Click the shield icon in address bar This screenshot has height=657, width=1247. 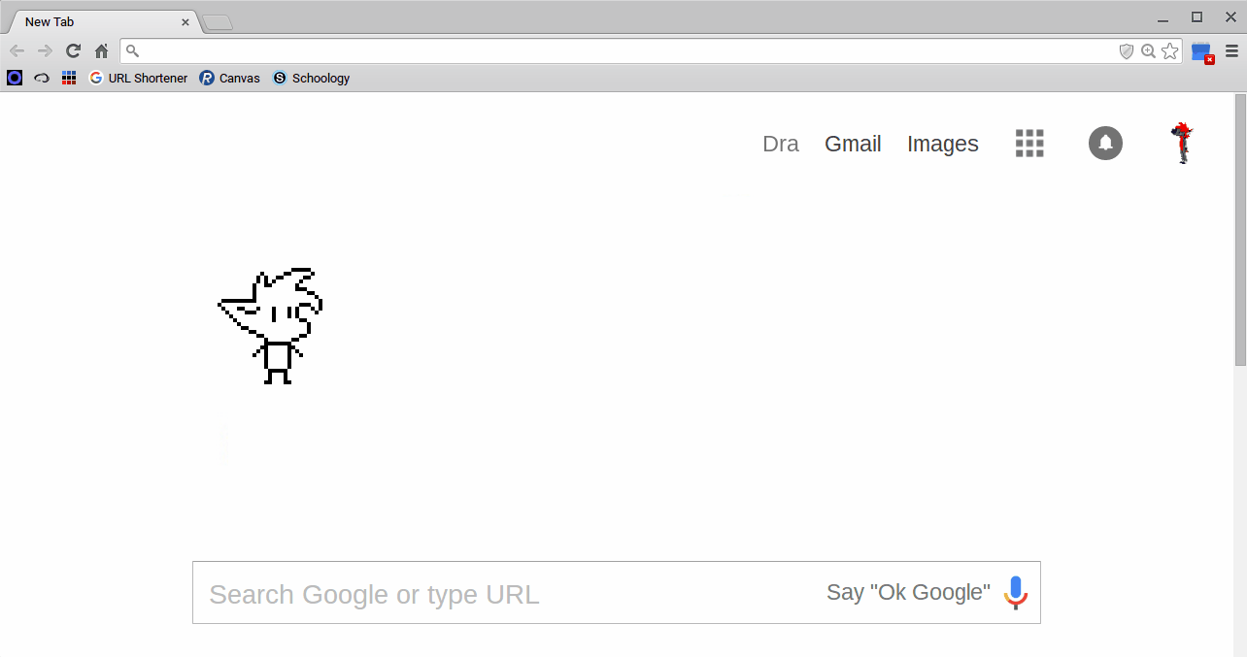(1127, 51)
